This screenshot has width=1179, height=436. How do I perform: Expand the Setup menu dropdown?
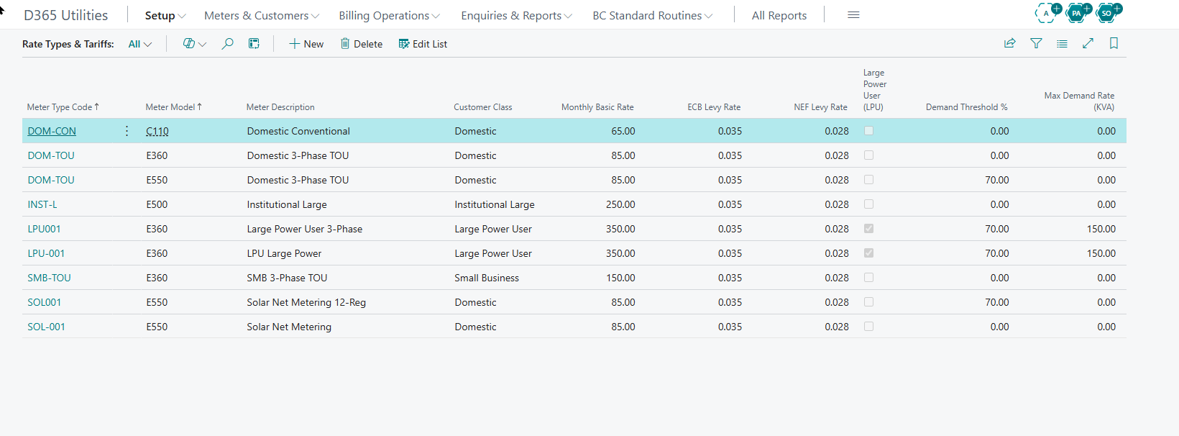[x=165, y=16]
